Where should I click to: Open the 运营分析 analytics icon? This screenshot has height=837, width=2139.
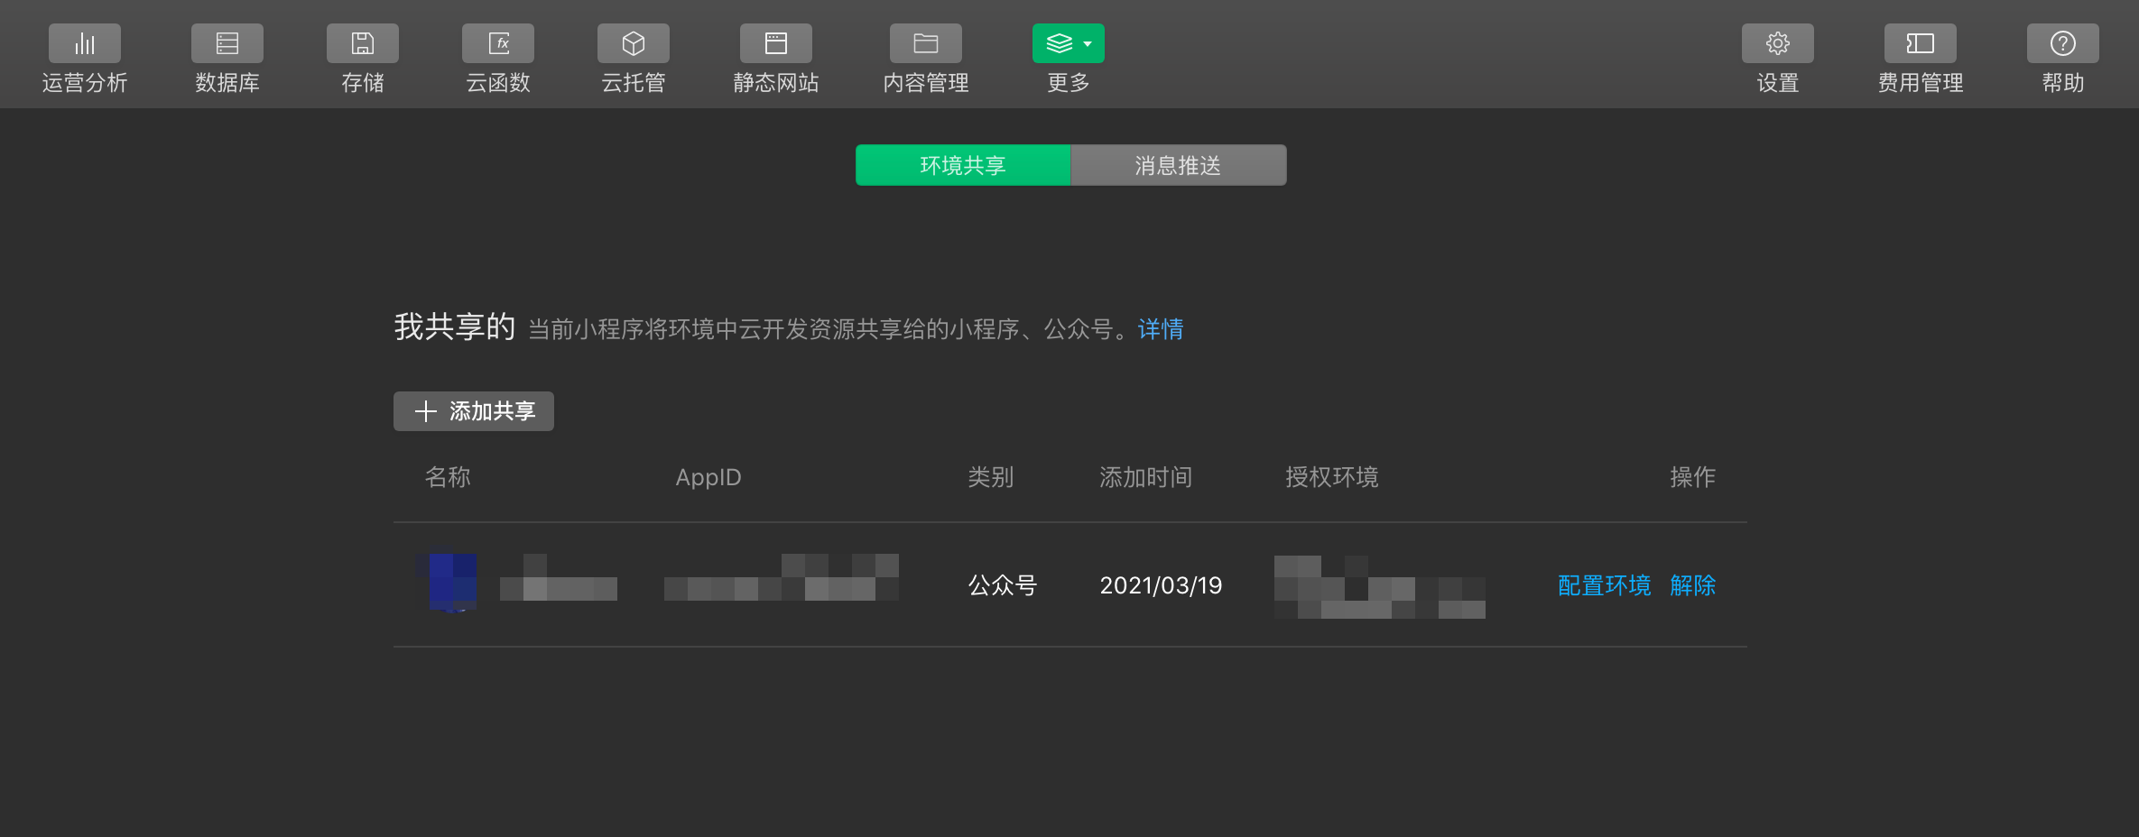point(85,43)
